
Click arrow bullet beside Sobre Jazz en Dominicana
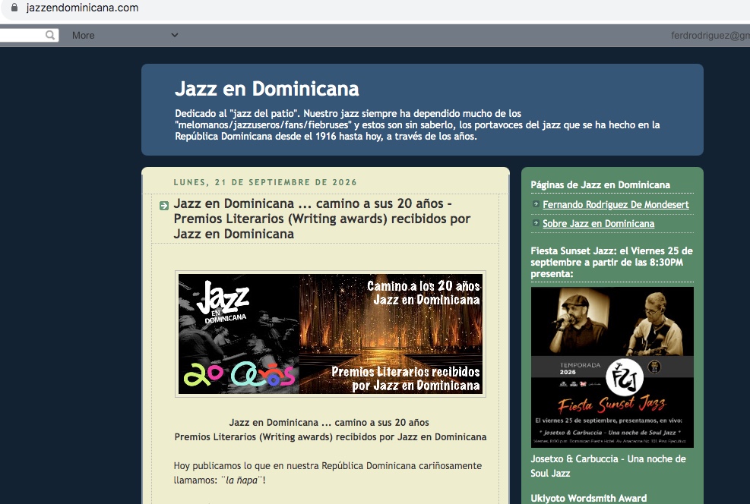pyautogui.click(x=536, y=223)
